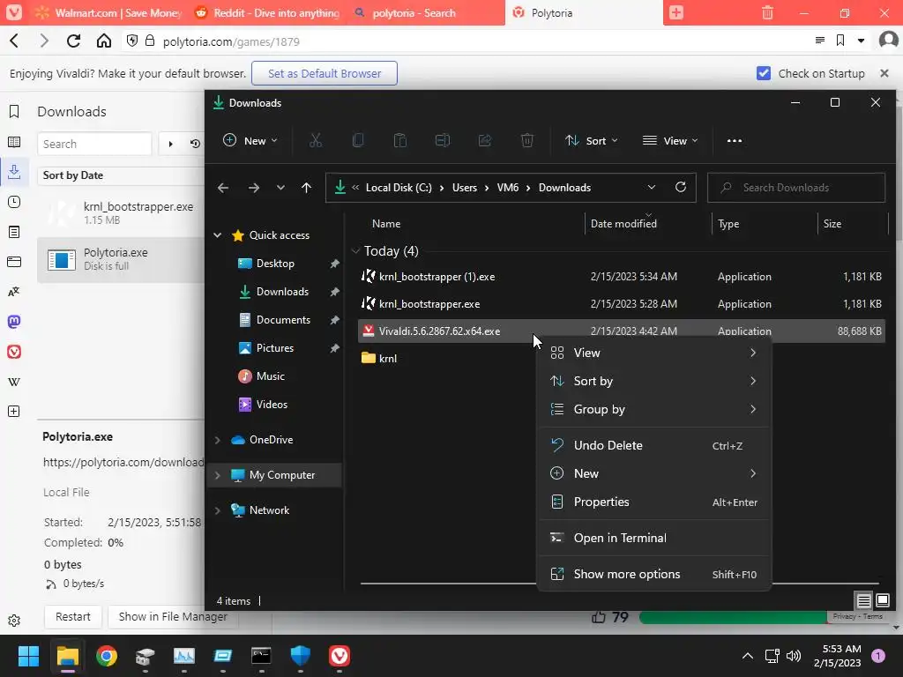Uncheck the Check on Startup checkbox

763,73
